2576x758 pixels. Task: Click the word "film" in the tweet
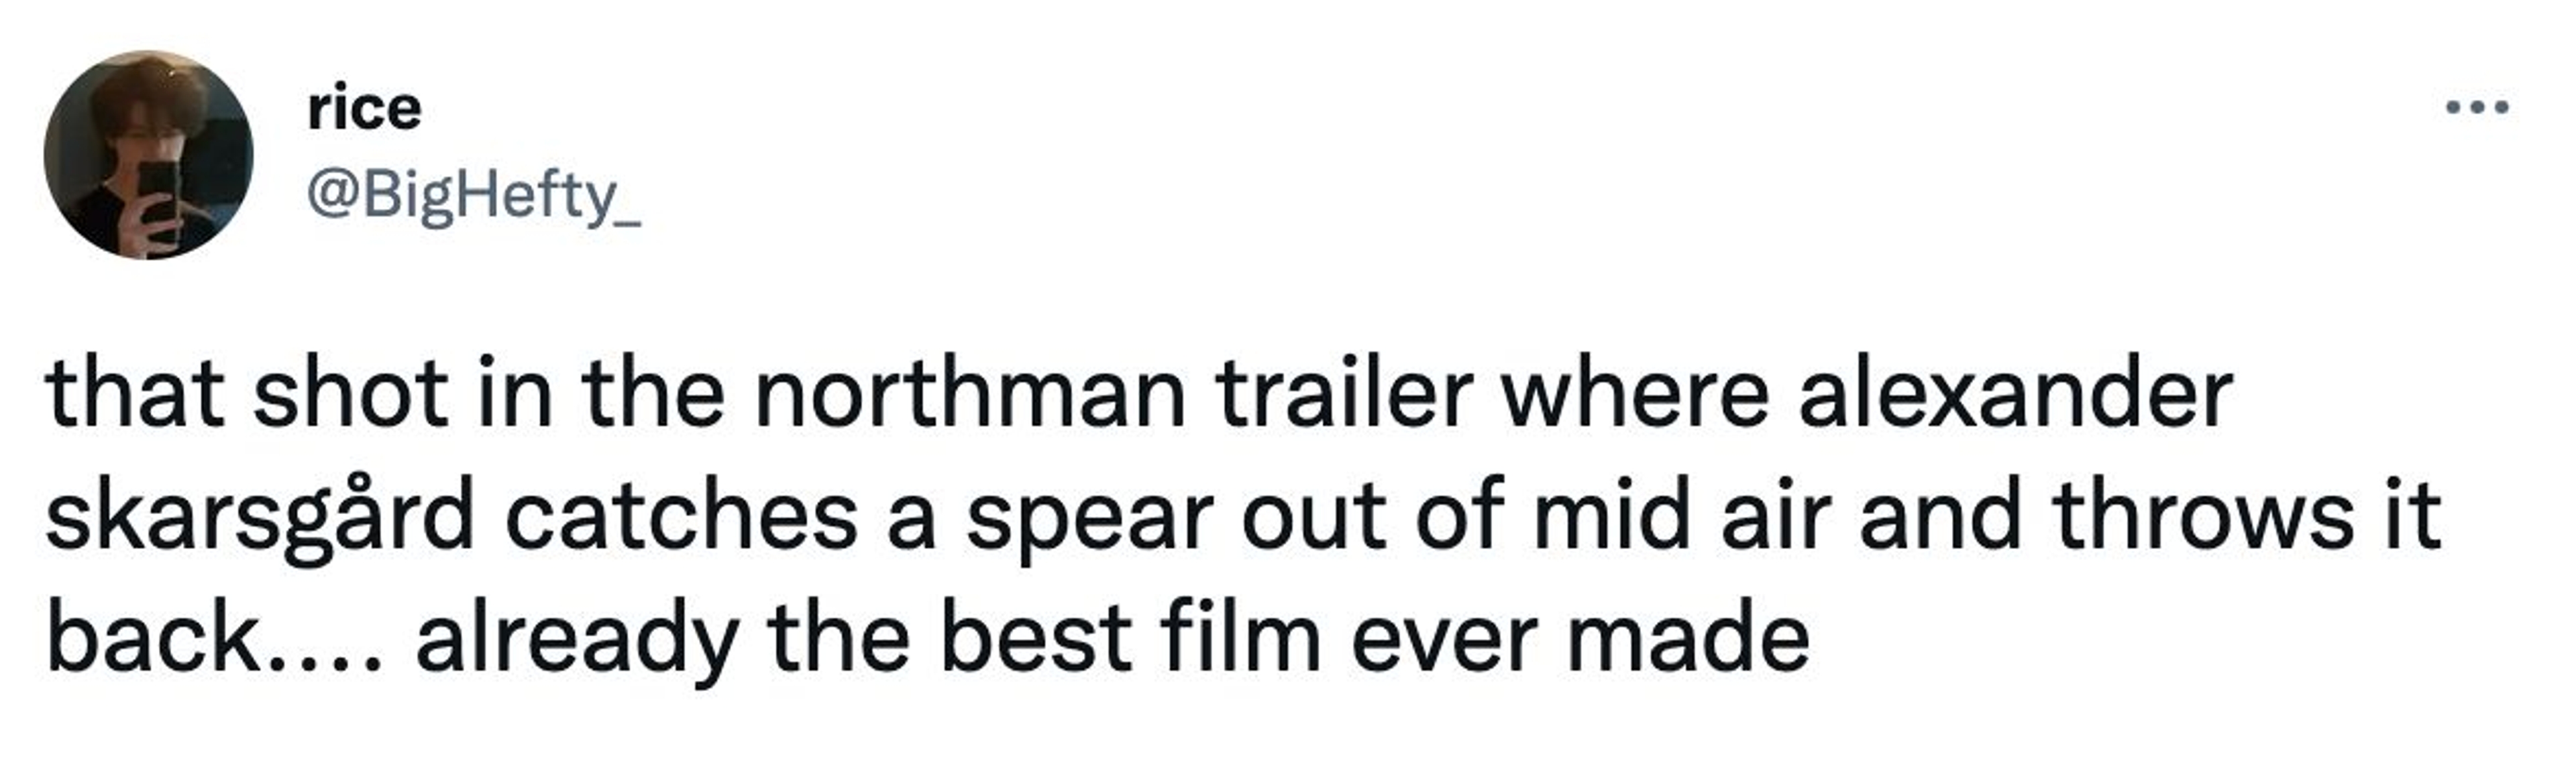click(1240, 639)
